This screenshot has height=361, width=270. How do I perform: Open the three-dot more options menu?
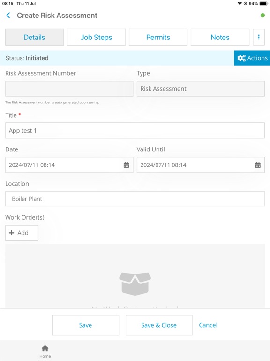pos(259,37)
